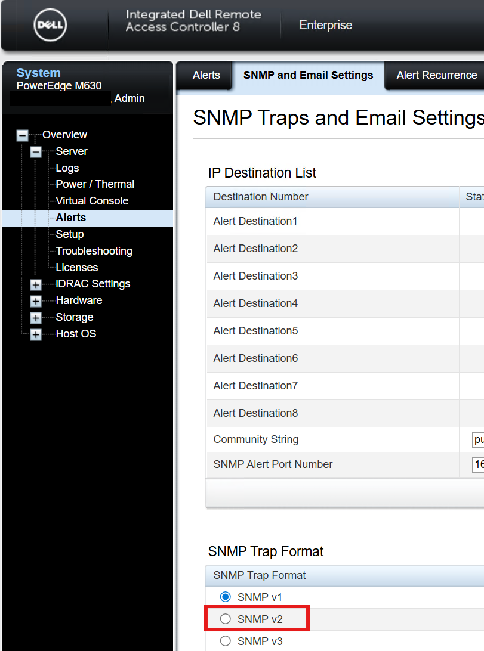This screenshot has width=484, height=651.
Task: Click the Community String input field
Action: pos(478,440)
